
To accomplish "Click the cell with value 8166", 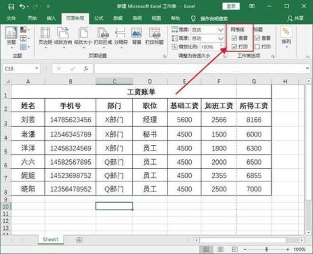I will (254, 120).
